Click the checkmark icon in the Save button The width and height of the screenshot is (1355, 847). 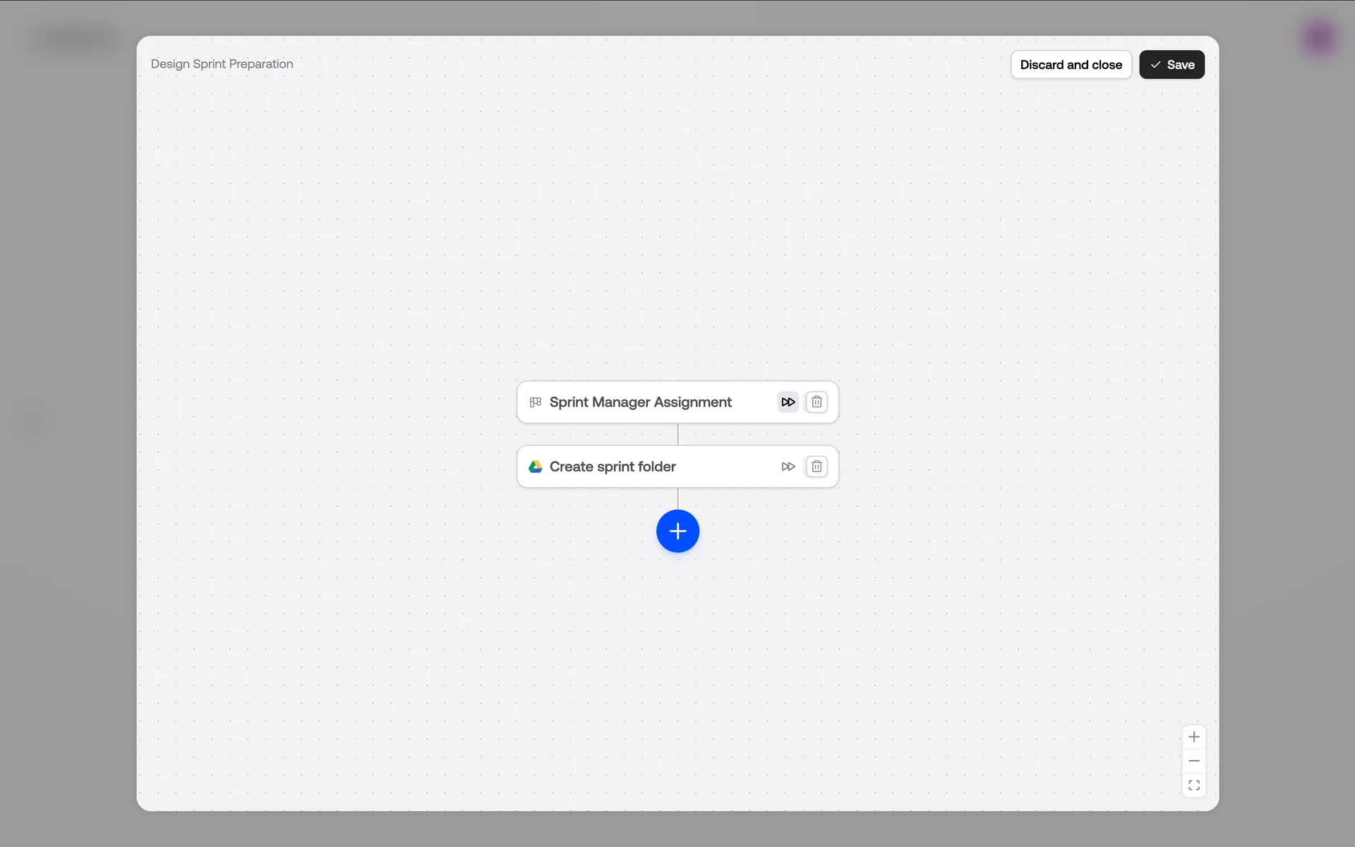(x=1155, y=65)
